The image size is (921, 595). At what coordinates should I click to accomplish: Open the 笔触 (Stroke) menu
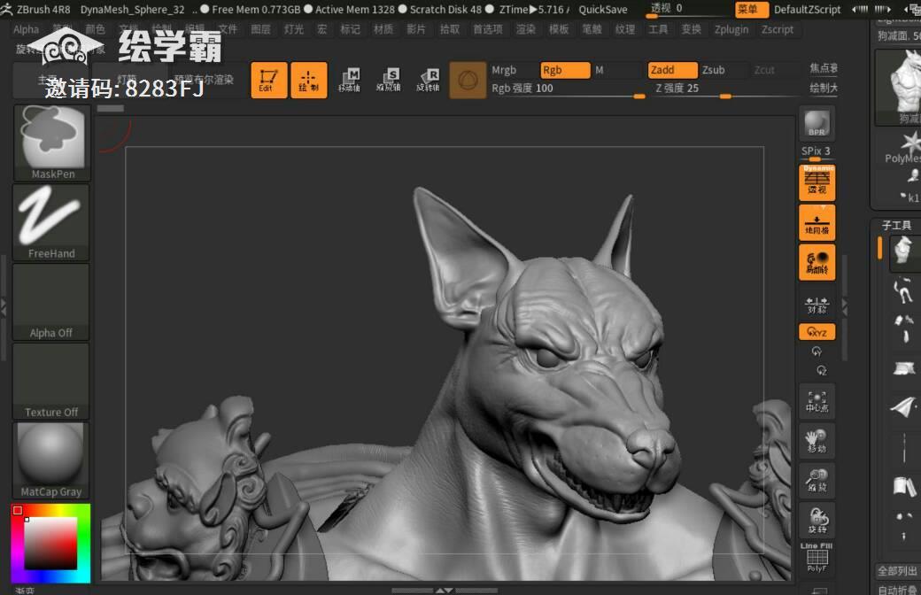point(592,29)
